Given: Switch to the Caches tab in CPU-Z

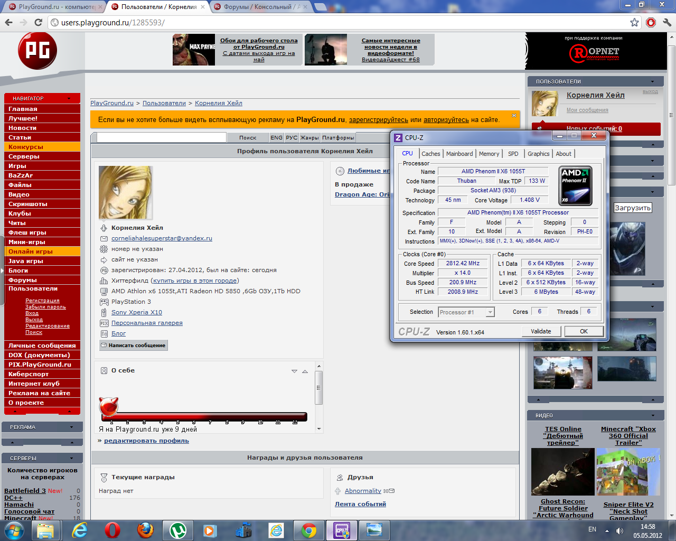Looking at the screenshot, I should click(430, 154).
